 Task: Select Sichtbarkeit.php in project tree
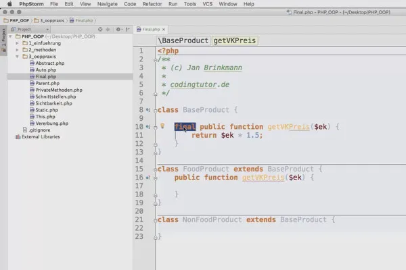click(54, 103)
